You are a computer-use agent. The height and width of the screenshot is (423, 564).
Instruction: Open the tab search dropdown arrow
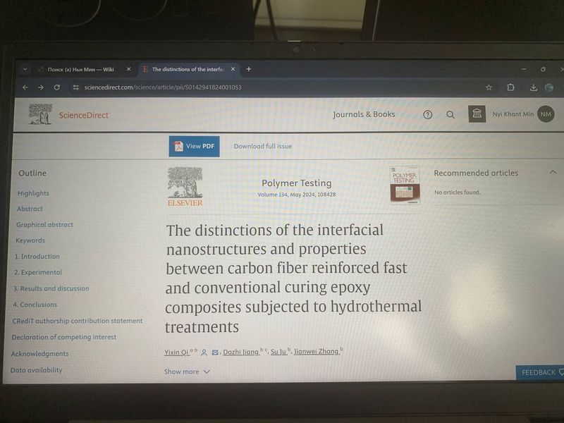point(25,69)
